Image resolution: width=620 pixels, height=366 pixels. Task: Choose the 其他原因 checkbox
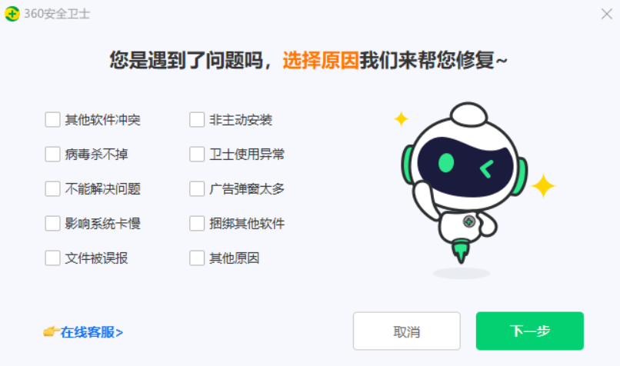click(x=196, y=258)
